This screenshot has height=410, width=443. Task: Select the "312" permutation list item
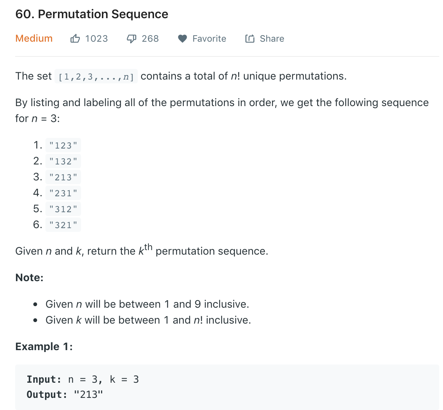coord(63,209)
